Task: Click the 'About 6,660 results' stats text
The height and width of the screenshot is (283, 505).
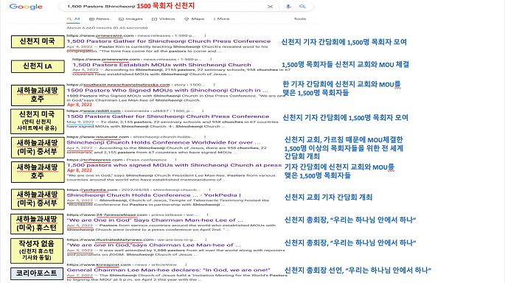Action: pos(107,28)
